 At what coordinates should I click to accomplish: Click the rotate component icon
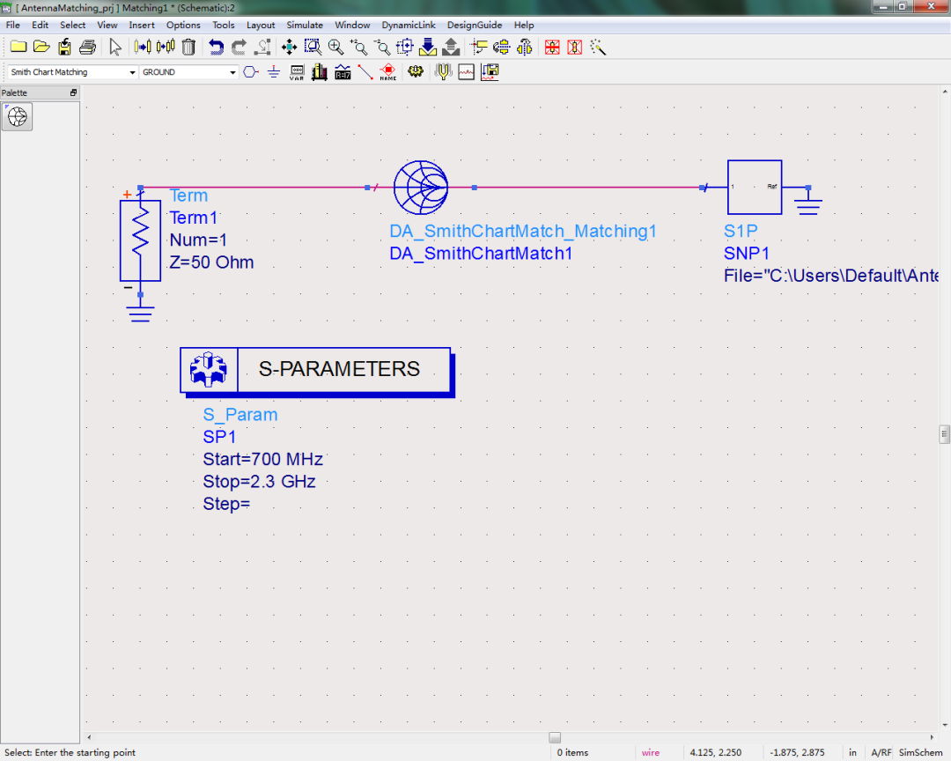[x=502, y=47]
